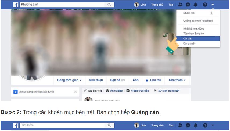Toggle the account dropdown arrow in the top bar

click(x=213, y=5)
